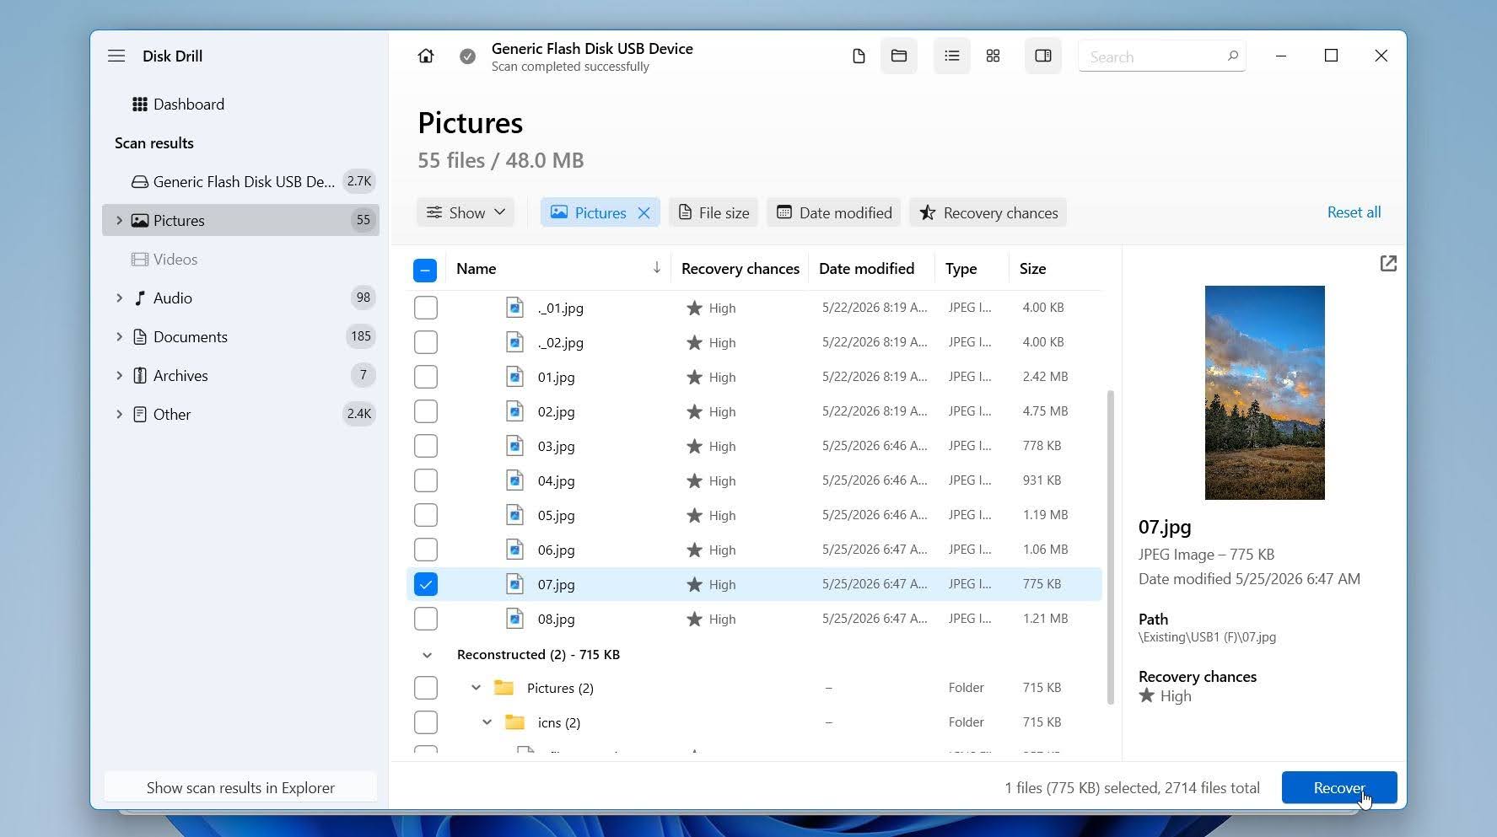Click the Reset all link
The image size is (1497, 837).
click(1354, 212)
